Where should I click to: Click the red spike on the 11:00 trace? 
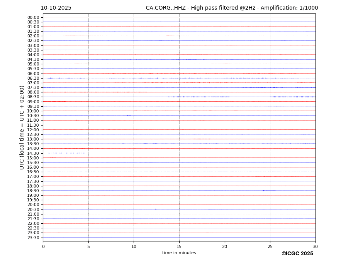coord(76,120)
